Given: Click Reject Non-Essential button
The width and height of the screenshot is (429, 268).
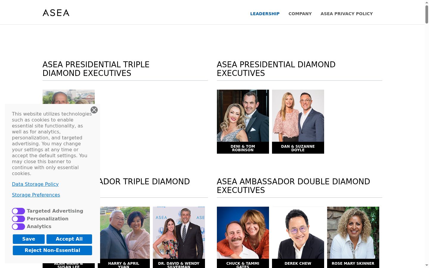Looking at the screenshot, I should (x=52, y=250).
